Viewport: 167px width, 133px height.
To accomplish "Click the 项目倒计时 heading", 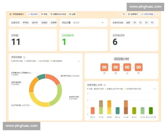I will point(121,59).
